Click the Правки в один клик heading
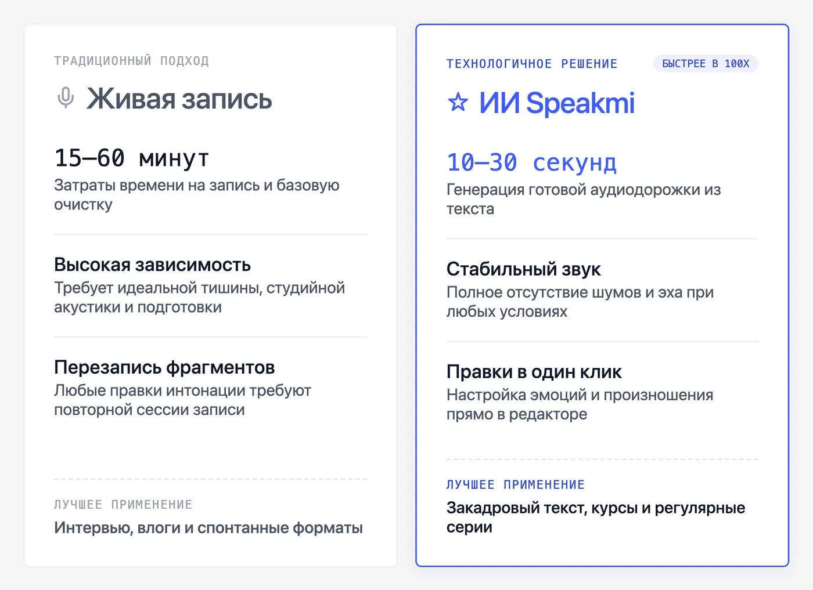The width and height of the screenshot is (813, 590). tap(534, 372)
